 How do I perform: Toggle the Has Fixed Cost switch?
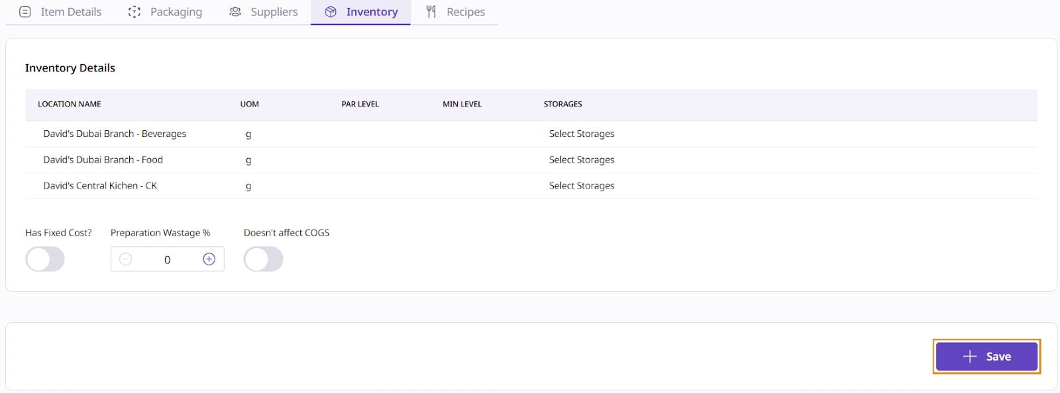tap(45, 259)
